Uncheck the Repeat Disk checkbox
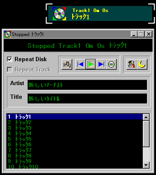The height and width of the screenshot is (175, 156). point(9,59)
